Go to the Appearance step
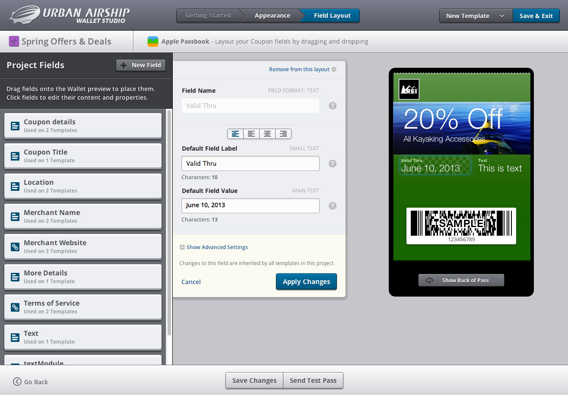Viewport: 568px width, 395px height. click(273, 16)
